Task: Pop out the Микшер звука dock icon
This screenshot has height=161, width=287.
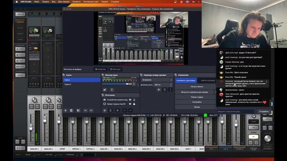Action: click(x=103, y=75)
